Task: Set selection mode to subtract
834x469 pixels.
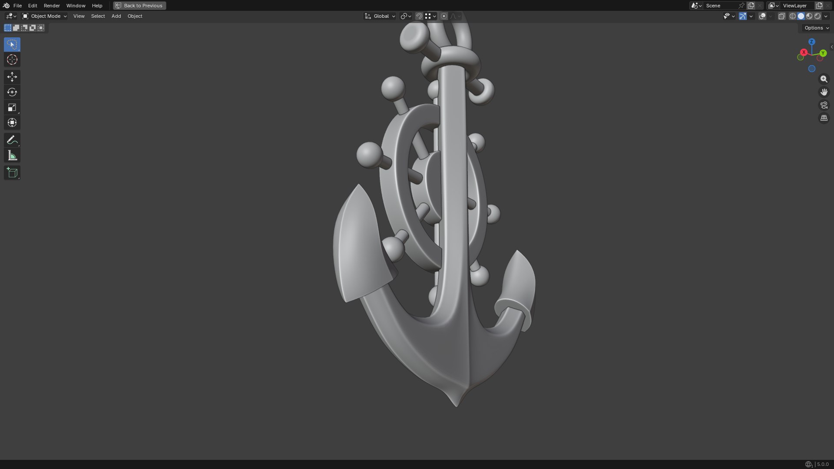Action: 24,28
